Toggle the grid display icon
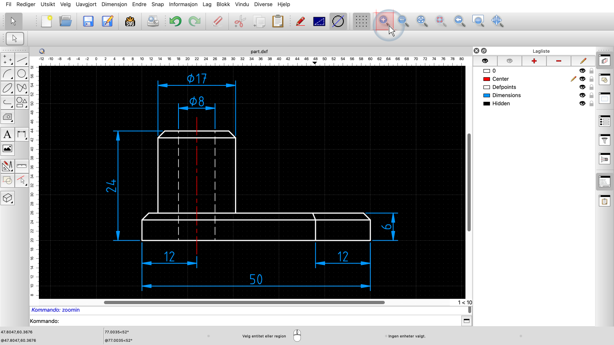 click(x=361, y=21)
